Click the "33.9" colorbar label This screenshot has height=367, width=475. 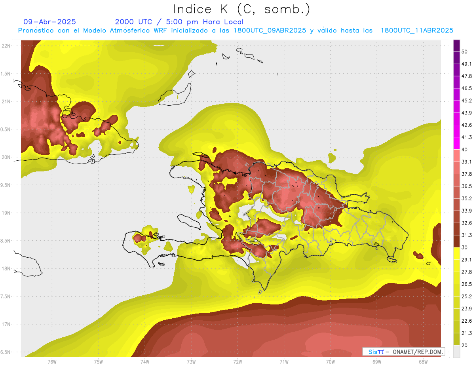coord(467,211)
